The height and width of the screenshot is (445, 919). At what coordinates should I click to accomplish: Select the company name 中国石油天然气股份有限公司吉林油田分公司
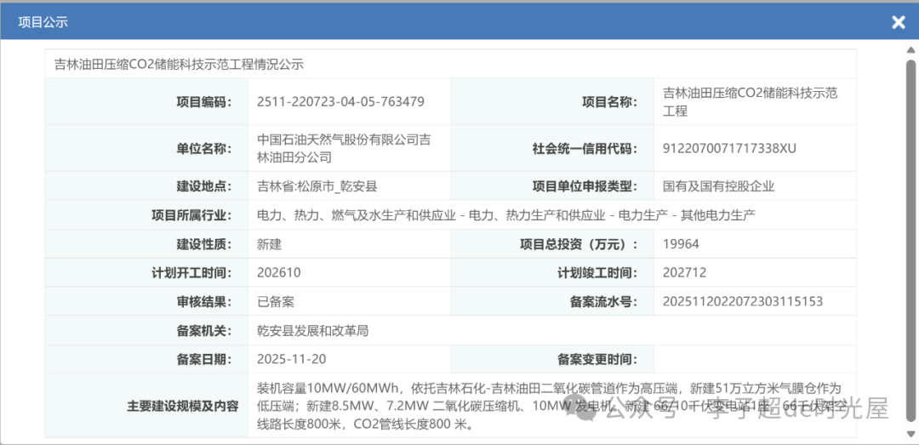(344, 148)
